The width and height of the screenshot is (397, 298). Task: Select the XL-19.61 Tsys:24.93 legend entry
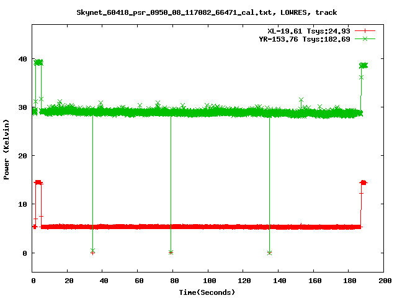tap(309, 31)
